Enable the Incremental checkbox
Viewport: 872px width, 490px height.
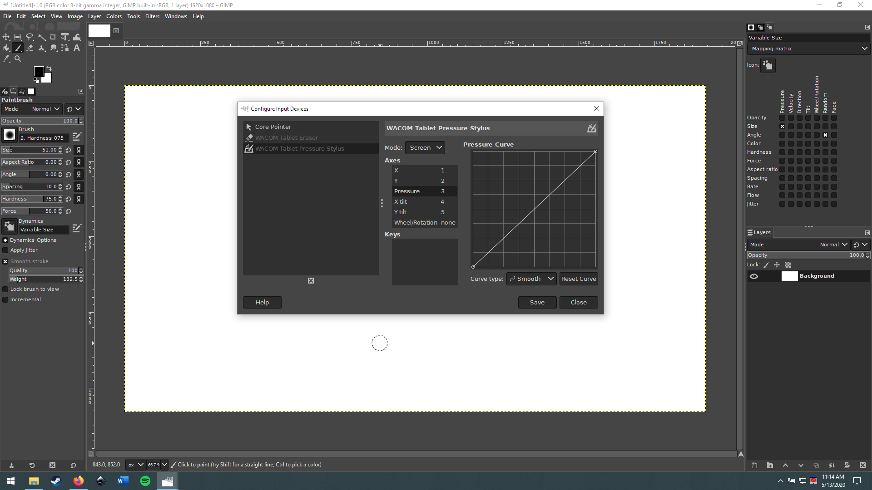(5, 300)
